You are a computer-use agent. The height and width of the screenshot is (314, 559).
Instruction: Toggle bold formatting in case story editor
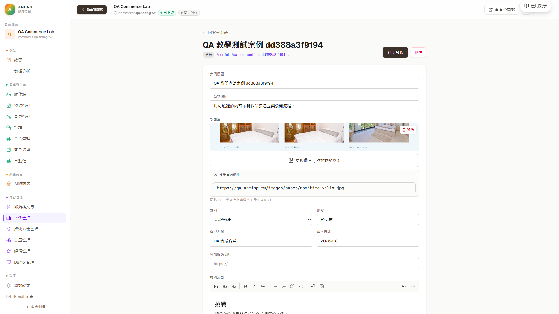point(245,286)
